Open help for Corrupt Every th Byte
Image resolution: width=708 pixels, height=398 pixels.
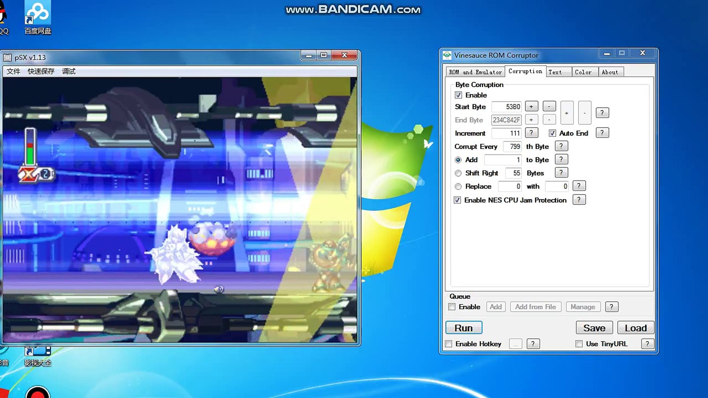coord(561,146)
